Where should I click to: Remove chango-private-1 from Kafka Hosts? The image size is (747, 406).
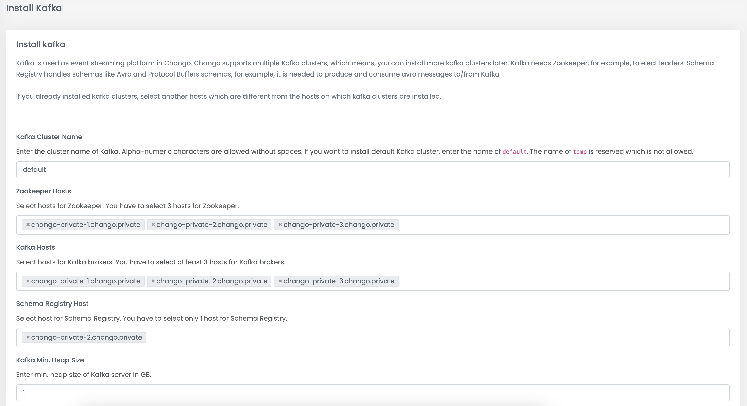[x=28, y=281]
